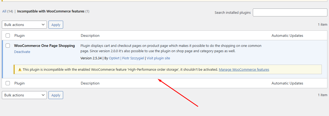
Task: Click the Plugin label in table footer
Action: coord(19,83)
